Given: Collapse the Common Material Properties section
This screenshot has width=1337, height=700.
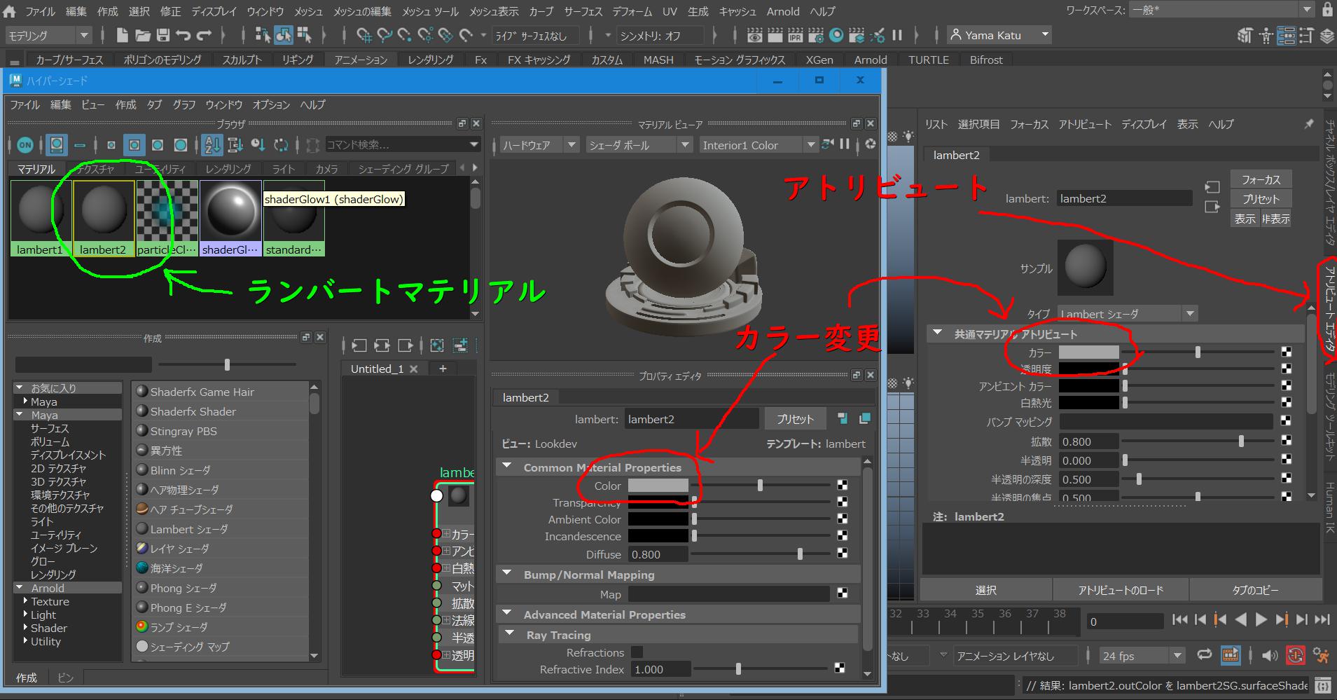Looking at the screenshot, I should [x=508, y=467].
